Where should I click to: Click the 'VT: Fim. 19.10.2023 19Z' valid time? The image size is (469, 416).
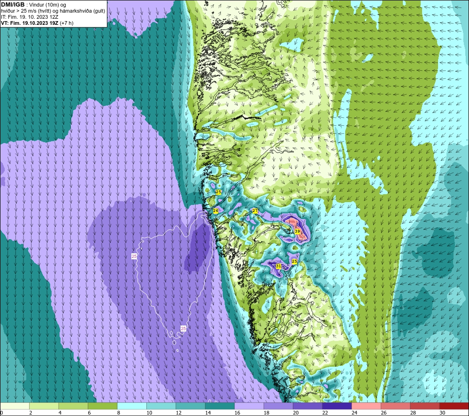pos(30,23)
